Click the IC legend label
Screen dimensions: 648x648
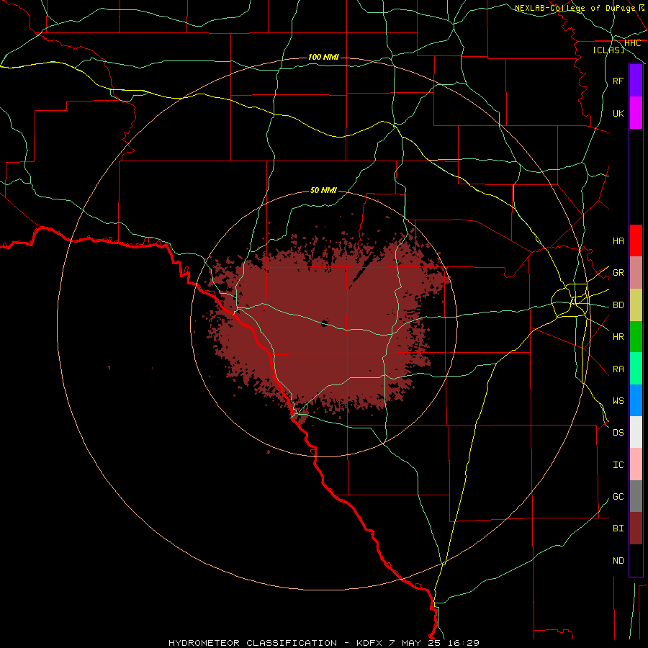click(618, 464)
